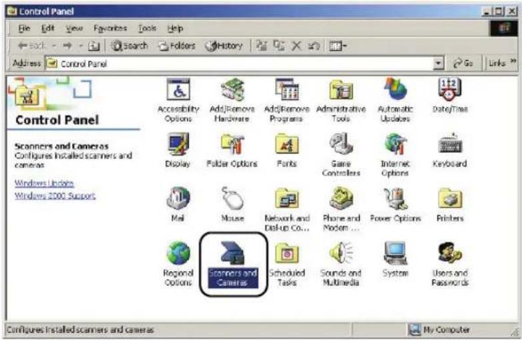Click the Go button
The height and width of the screenshot is (340, 522).
463,63
